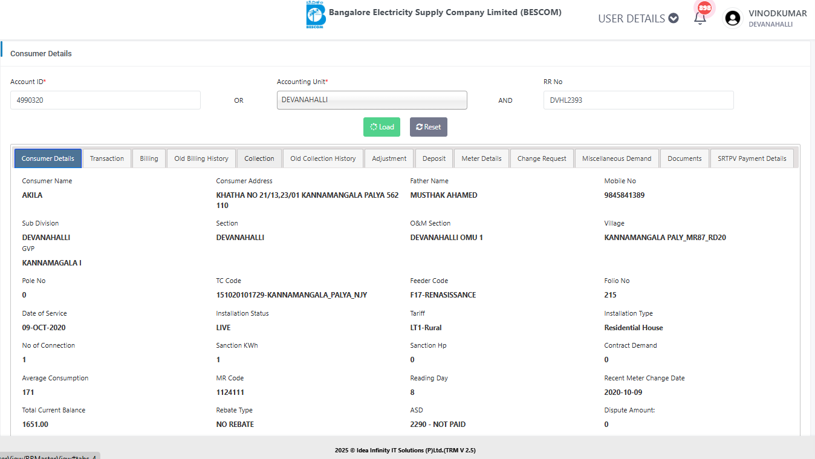The width and height of the screenshot is (815, 459).
Task: View the Meter Details tab
Action: tap(481, 158)
